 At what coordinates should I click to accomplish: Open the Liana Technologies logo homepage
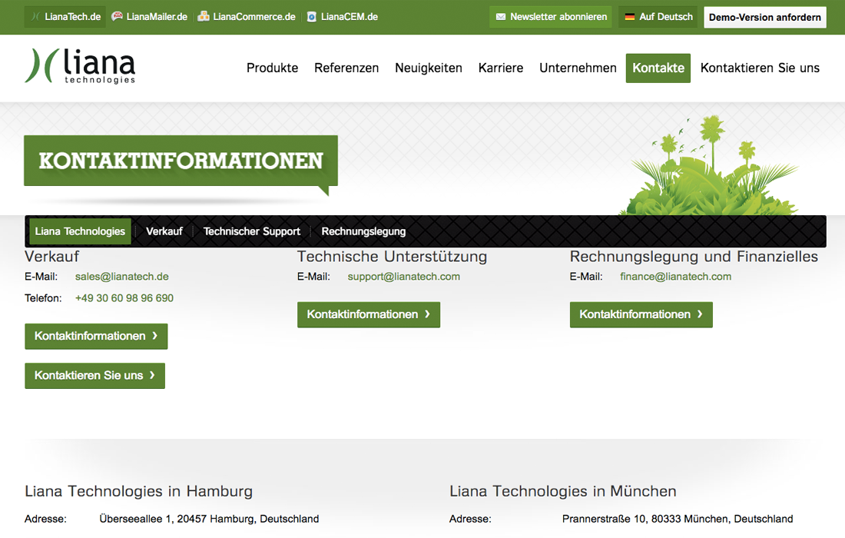(x=80, y=66)
